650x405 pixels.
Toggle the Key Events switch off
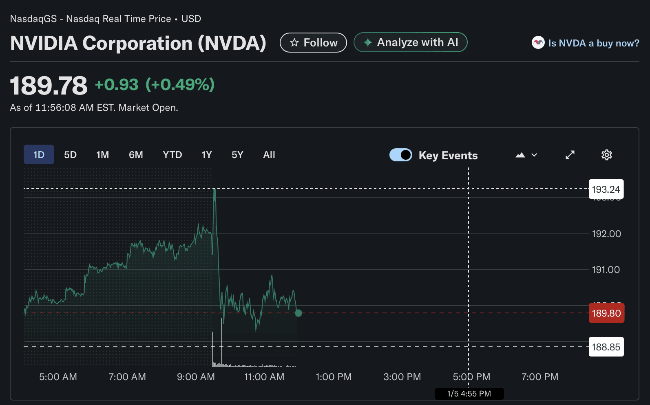point(401,155)
